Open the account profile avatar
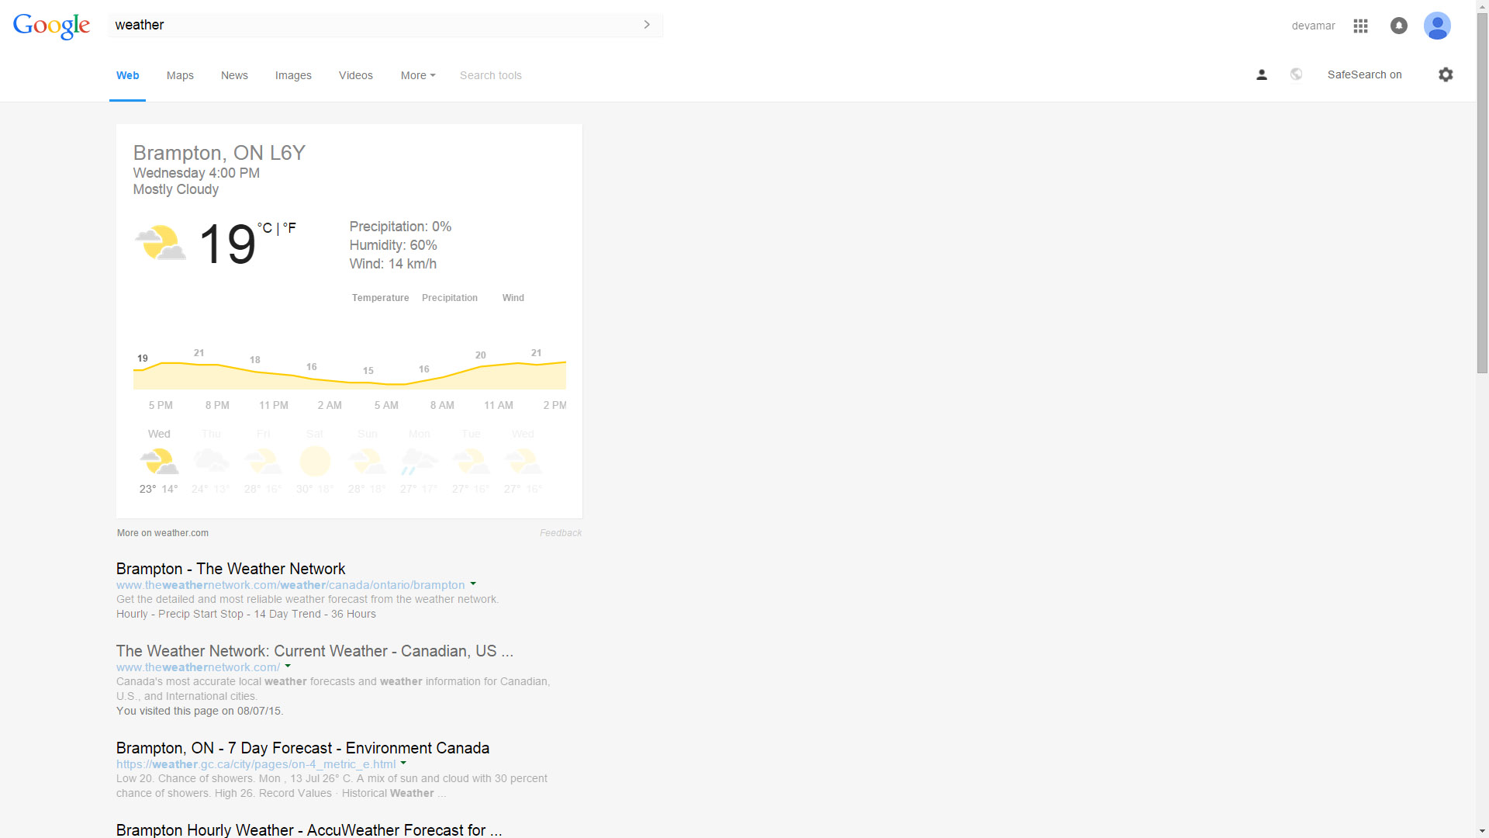The image size is (1489, 838). point(1437,26)
